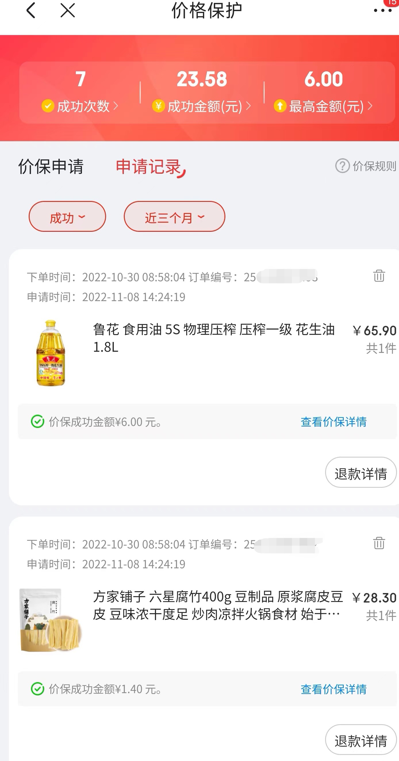Close the price protection page

(x=68, y=11)
